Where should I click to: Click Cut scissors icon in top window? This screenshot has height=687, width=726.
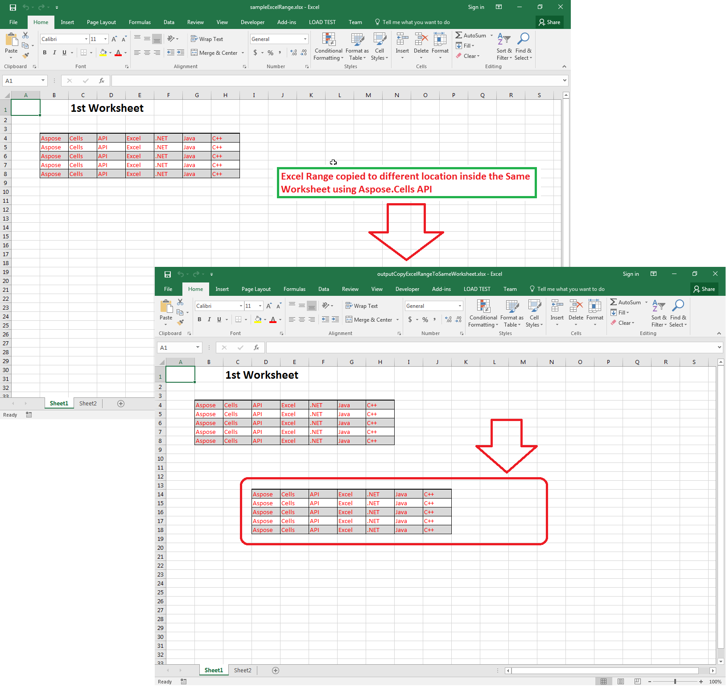coord(25,35)
